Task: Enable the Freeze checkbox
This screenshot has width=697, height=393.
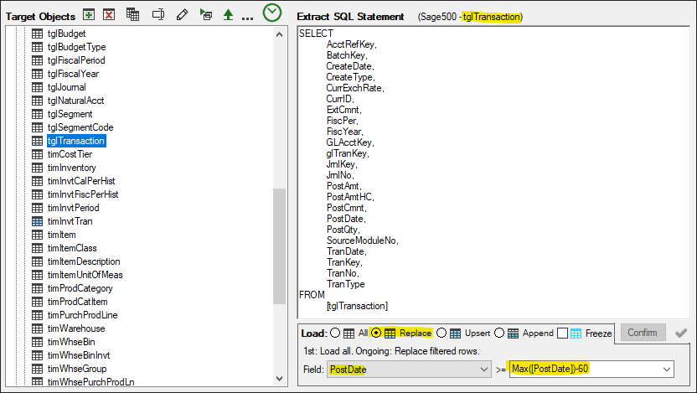Action: pos(563,333)
